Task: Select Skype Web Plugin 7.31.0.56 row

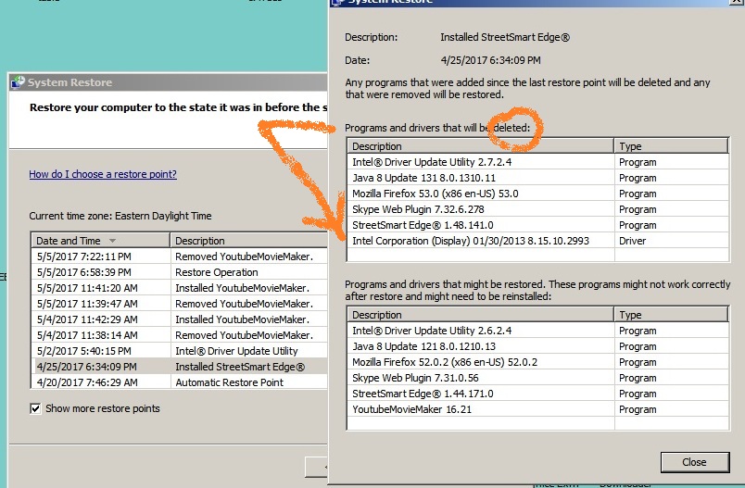Action: 537,378
